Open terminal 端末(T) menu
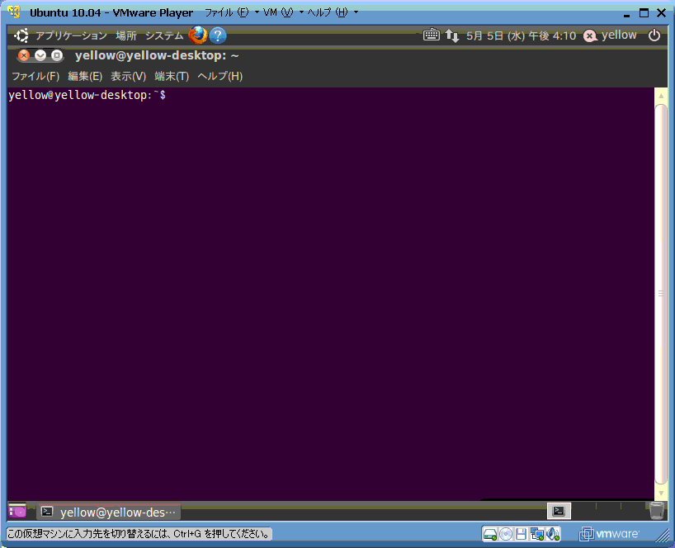Viewport: 675px width, 548px height. point(172,76)
